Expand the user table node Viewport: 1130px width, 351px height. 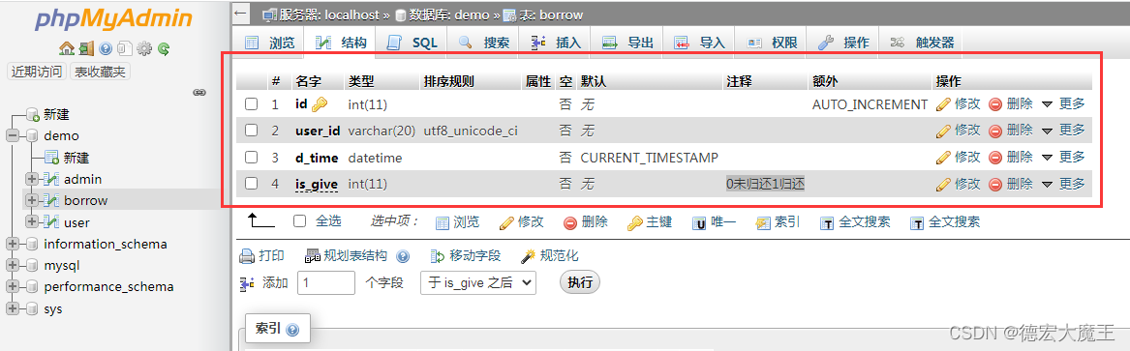tap(31, 221)
